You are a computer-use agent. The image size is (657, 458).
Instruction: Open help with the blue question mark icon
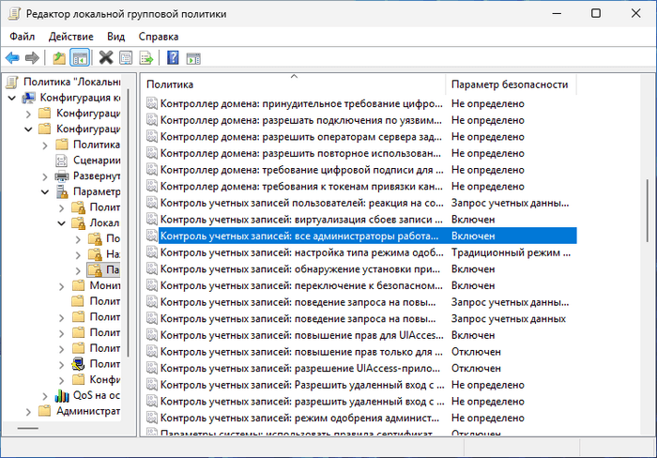click(x=173, y=58)
